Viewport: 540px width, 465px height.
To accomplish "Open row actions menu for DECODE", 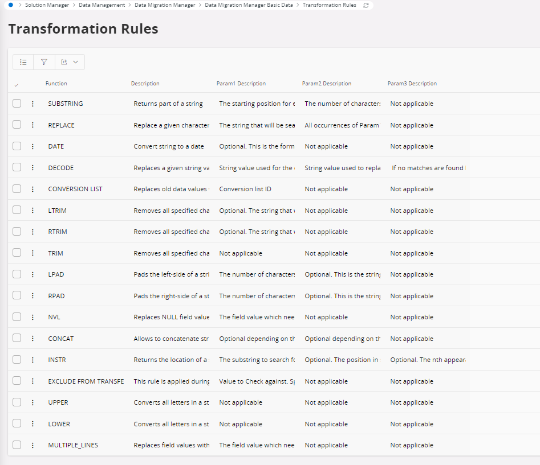I will tap(33, 168).
